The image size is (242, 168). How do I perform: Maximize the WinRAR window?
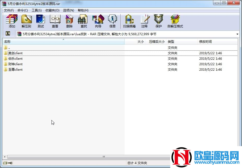[224, 3]
